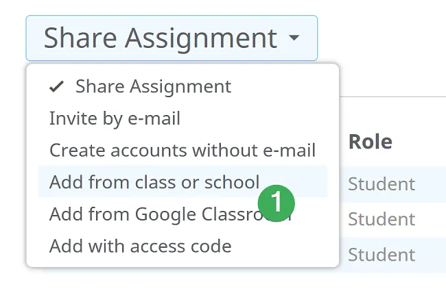Click the Student role in second row

tap(382, 219)
